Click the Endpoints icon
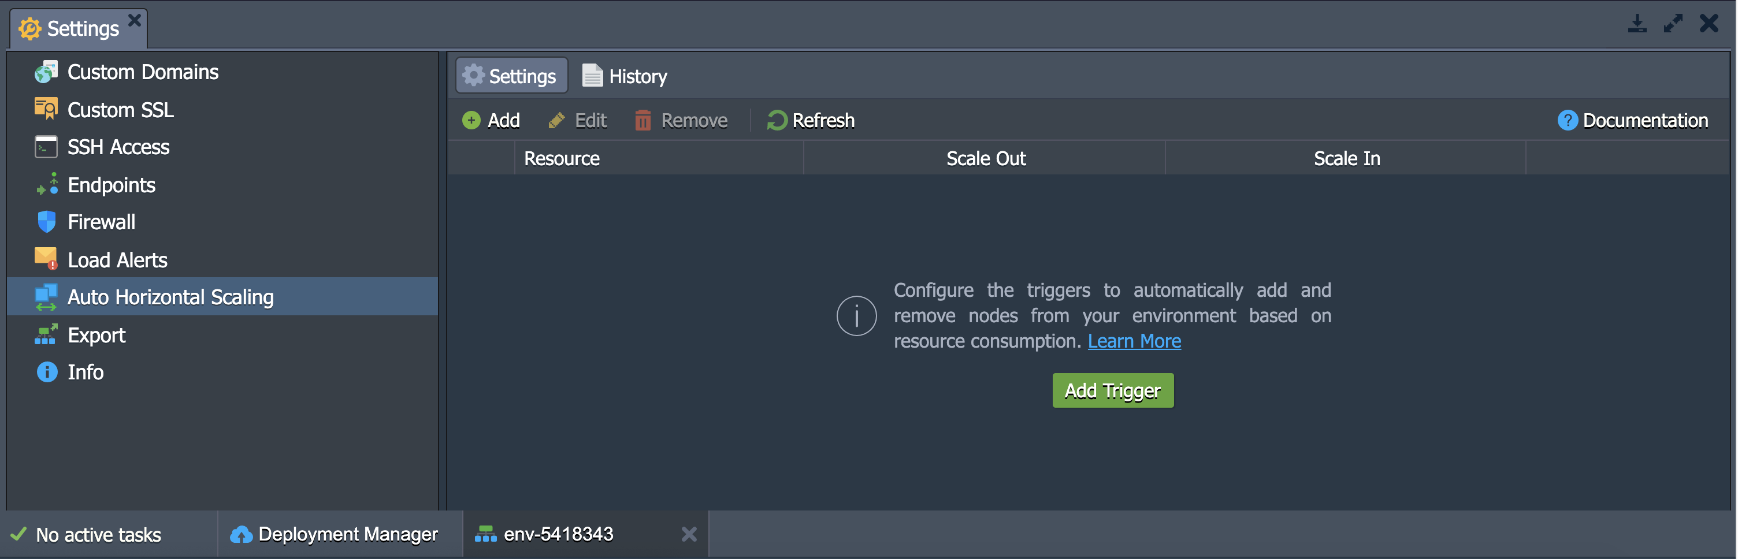 point(47,184)
